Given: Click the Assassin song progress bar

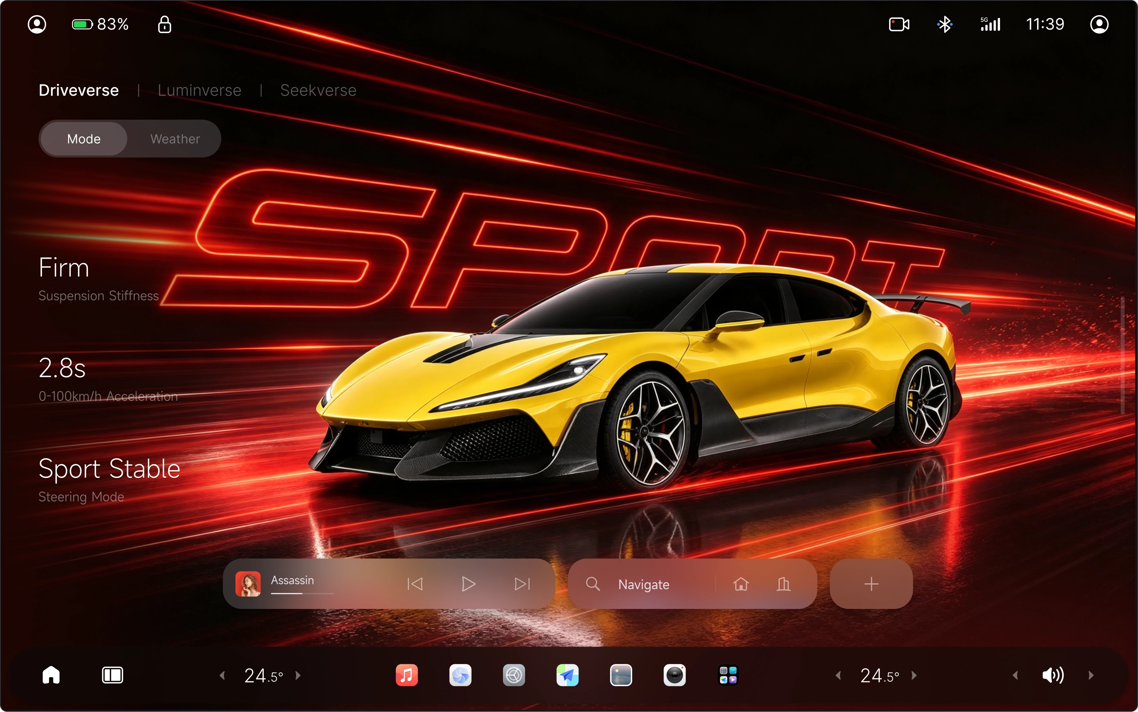Looking at the screenshot, I should (x=302, y=593).
